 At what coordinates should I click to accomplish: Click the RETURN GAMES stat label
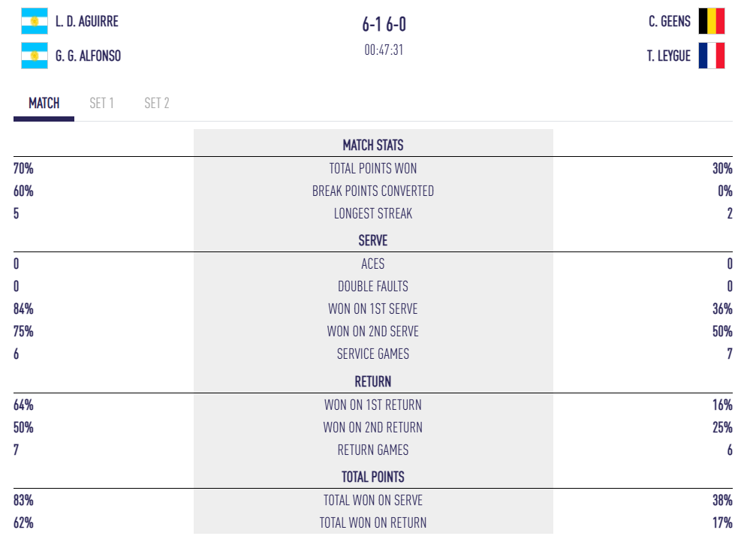[373, 450]
